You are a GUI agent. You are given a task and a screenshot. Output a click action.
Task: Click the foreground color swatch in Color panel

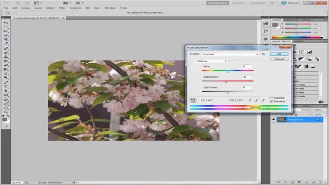tap(275, 25)
